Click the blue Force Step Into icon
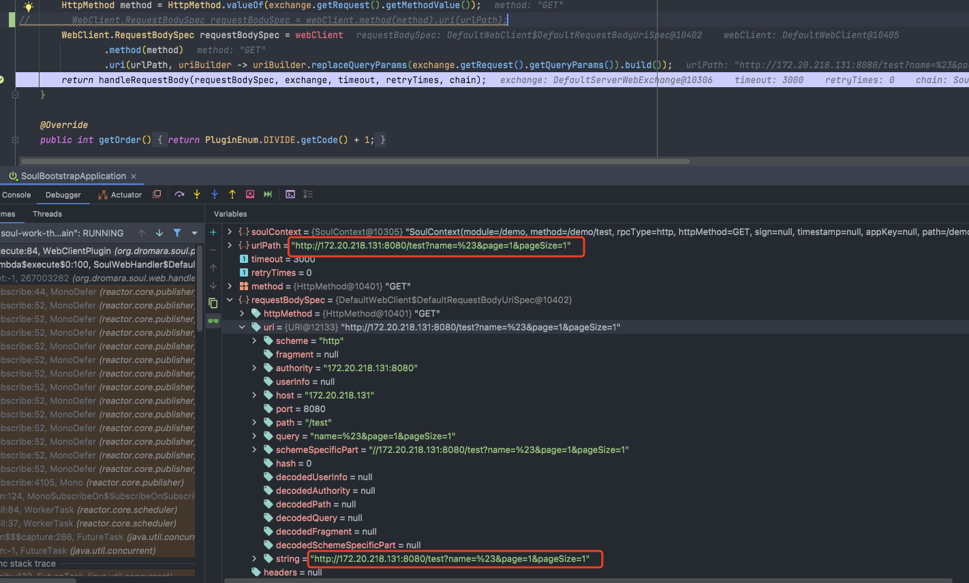Viewport: 969px width, 583px height. tap(215, 194)
